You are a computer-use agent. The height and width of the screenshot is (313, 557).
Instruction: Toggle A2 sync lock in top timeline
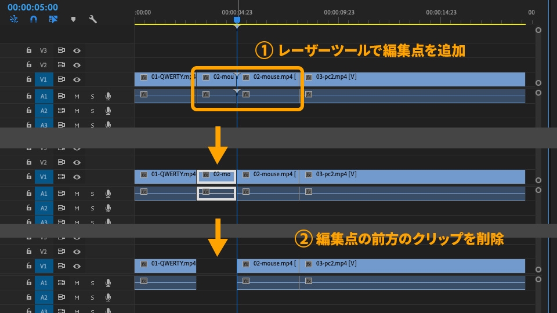tap(61, 111)
